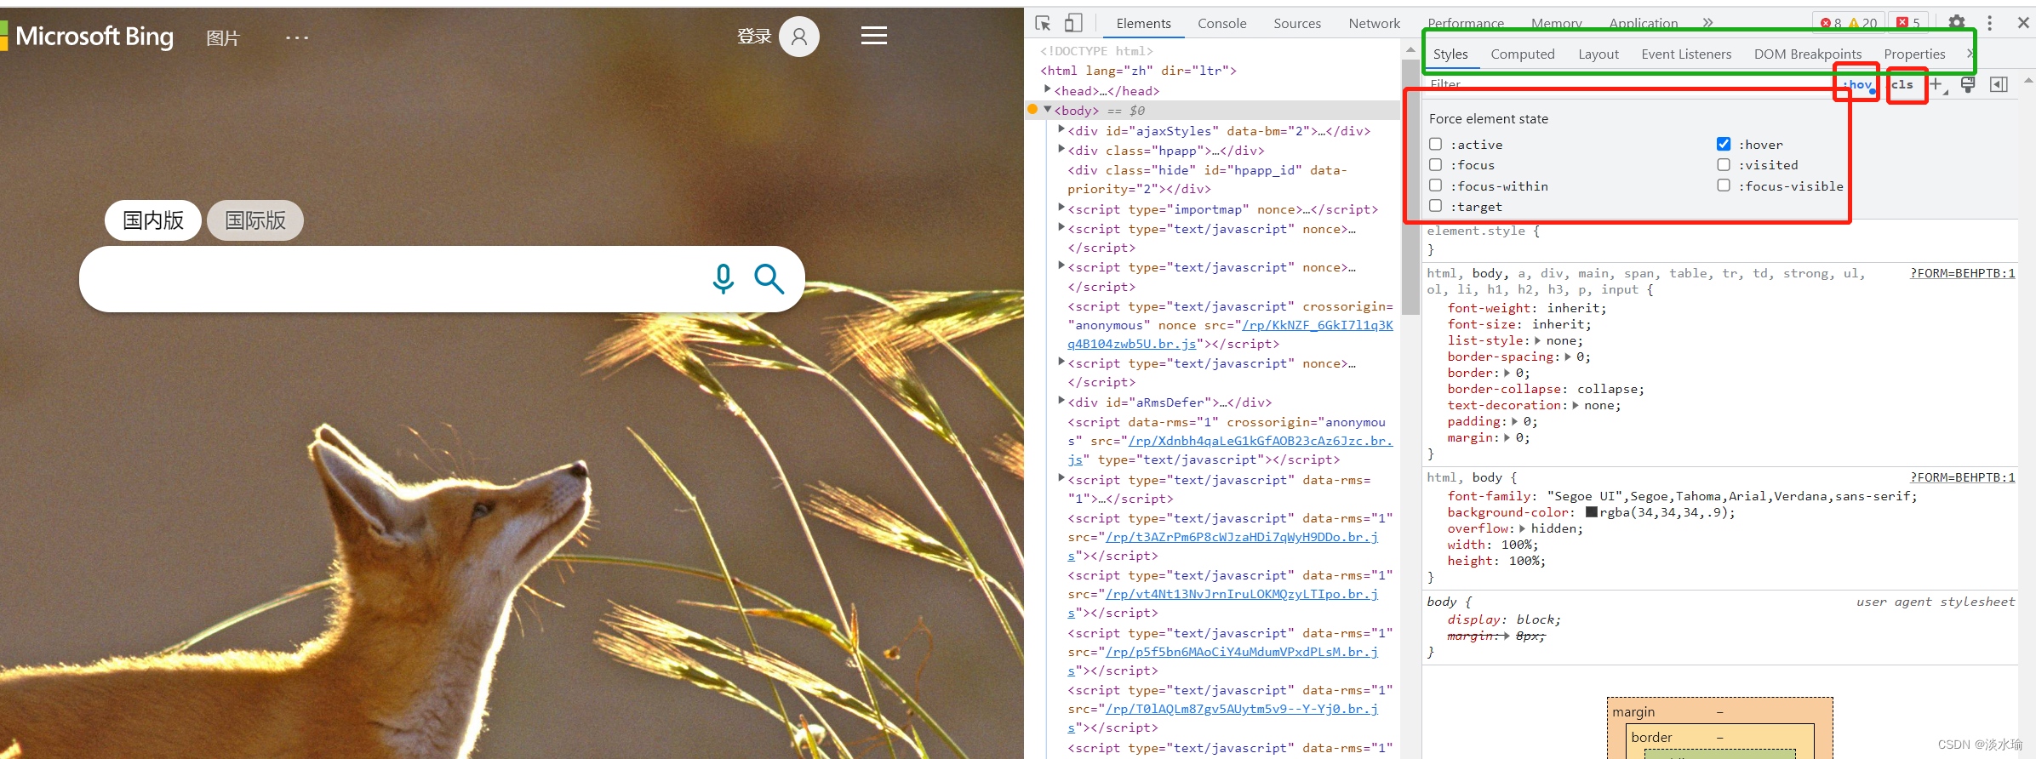Screen dimensions: 2036x759
Task: Open the Properties tab
Action: tap(1914, 54)
